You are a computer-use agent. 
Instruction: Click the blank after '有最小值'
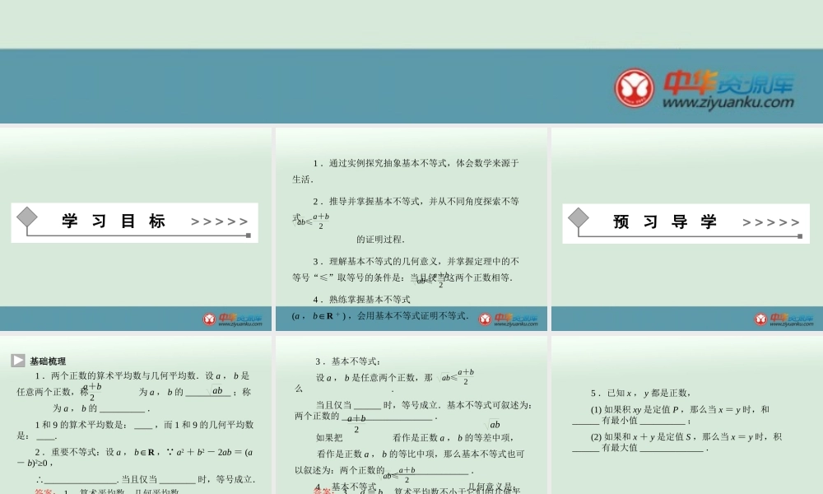663,421
